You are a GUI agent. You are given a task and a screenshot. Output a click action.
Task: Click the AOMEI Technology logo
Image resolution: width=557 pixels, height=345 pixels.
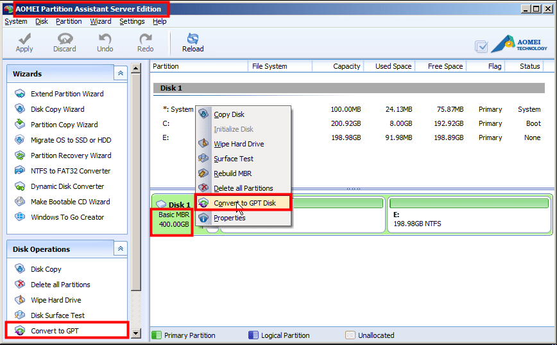(x=519, y=44)
